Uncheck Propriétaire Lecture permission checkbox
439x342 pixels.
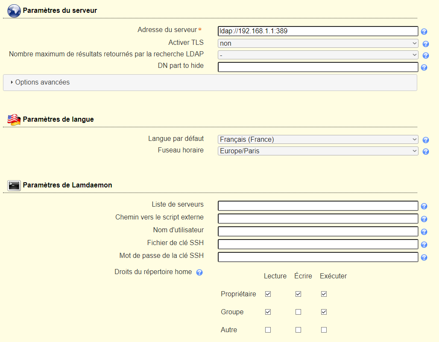[268, 294]
